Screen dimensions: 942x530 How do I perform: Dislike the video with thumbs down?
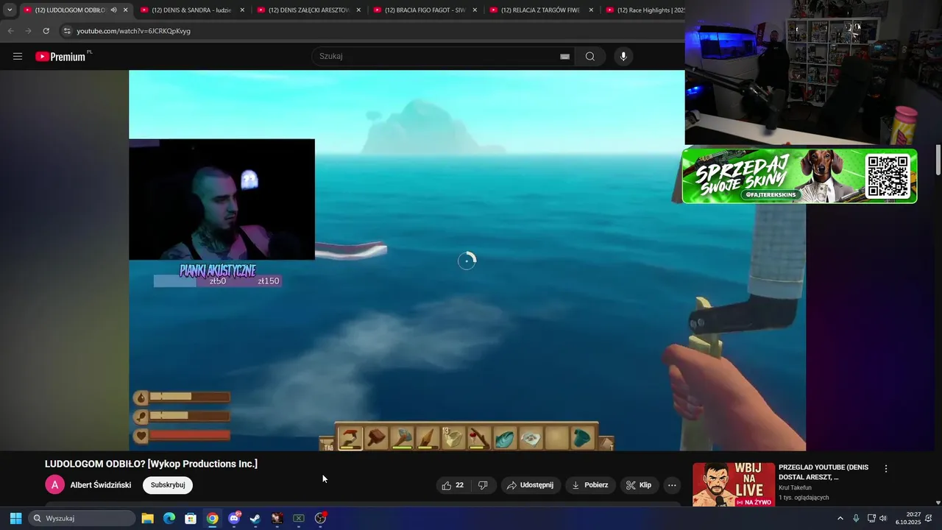(483, 485)
